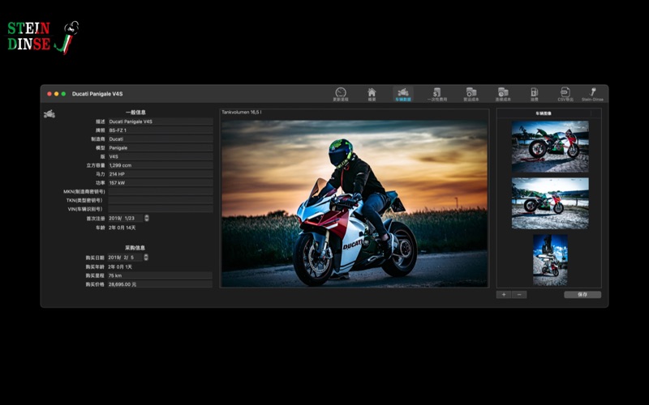This screenshot has width=649, height=405.
Task: Click the stepper next to 首次注册 date
Action: click(x=147, y=218)
